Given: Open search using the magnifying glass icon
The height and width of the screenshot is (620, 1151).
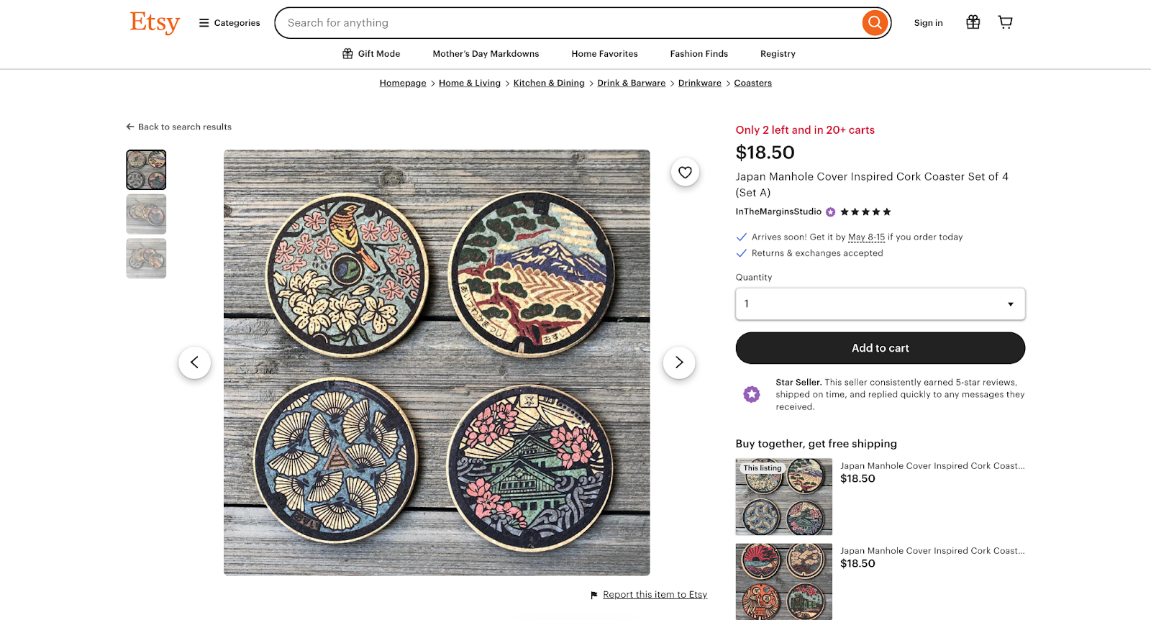Looking at the screenshot, I should 874,22.
